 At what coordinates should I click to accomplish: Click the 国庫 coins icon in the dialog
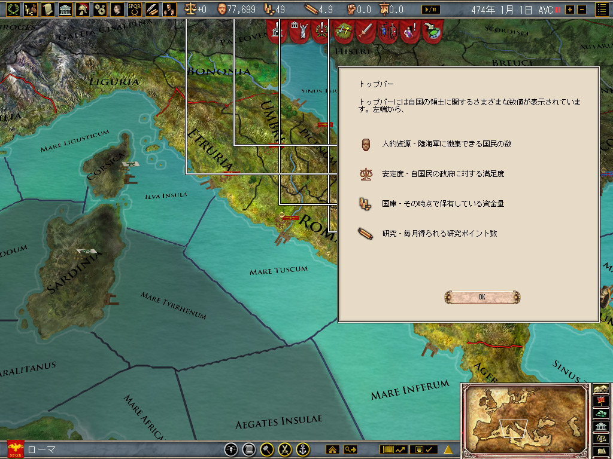365,204
